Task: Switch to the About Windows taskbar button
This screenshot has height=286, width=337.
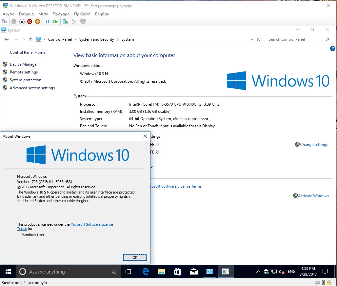Action: coord(226,272)
